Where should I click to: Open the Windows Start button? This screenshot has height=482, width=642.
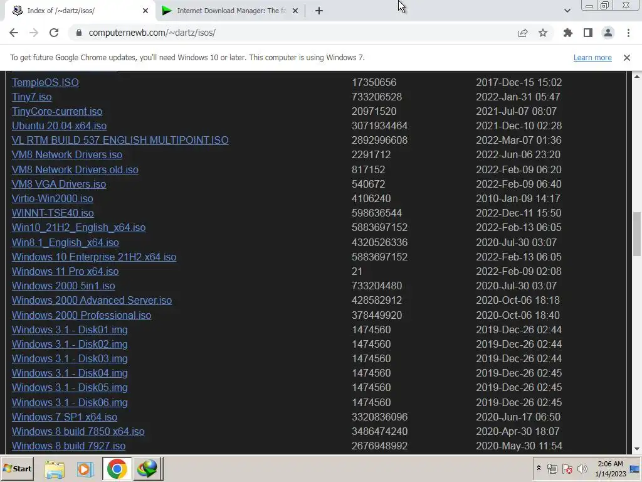click(x=17, y=468)
